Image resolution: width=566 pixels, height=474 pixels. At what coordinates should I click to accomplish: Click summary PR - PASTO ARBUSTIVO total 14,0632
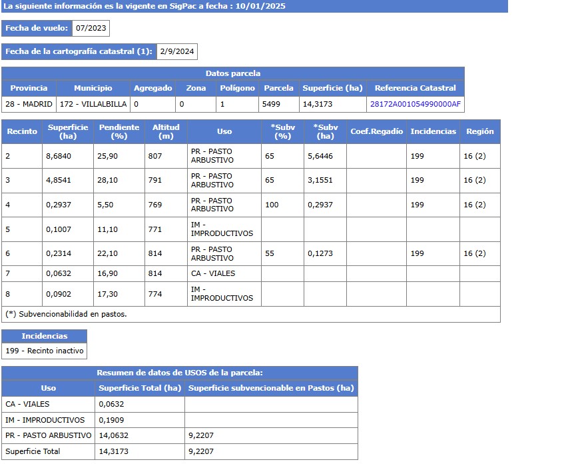coord(113,435)
